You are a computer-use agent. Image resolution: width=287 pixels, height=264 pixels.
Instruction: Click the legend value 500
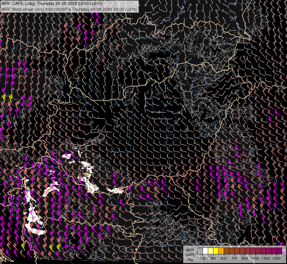[224, 258]
